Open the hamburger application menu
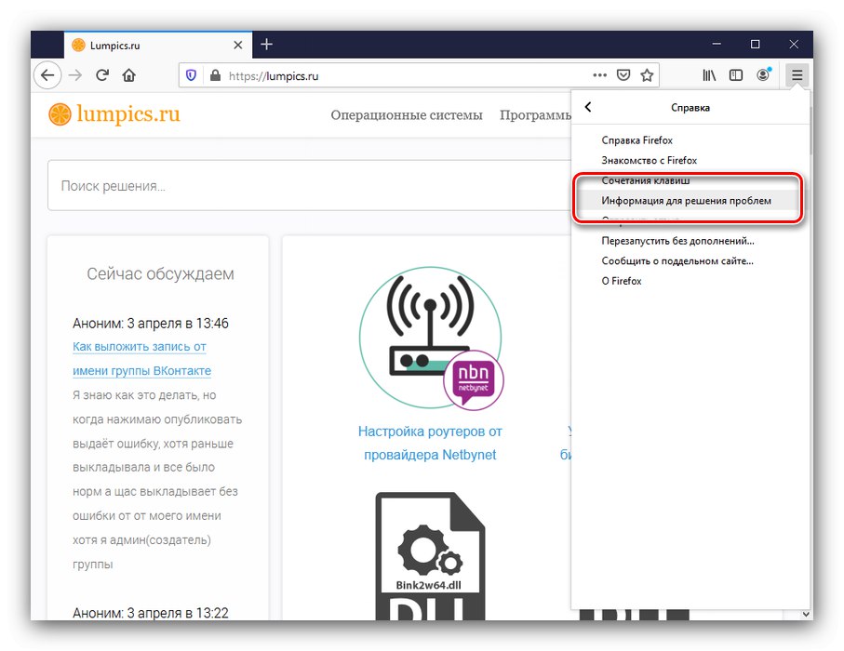 coord(797,75)
